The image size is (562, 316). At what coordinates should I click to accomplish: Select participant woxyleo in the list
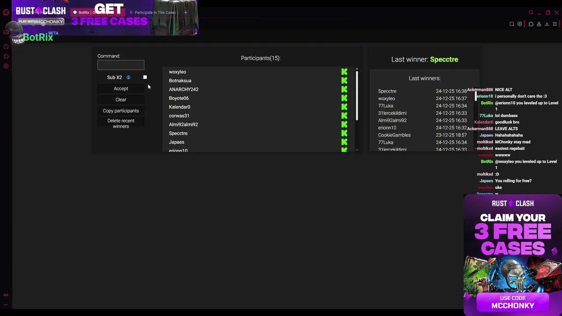coord(177,72)
